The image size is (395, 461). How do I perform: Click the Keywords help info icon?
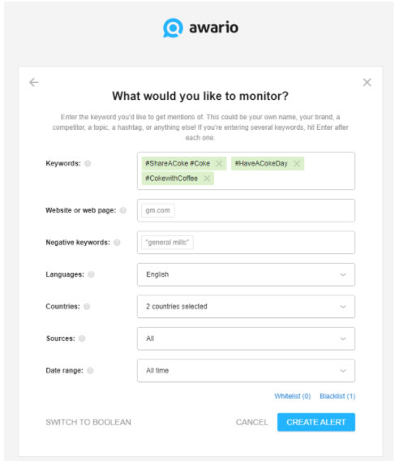coord(88,163)
